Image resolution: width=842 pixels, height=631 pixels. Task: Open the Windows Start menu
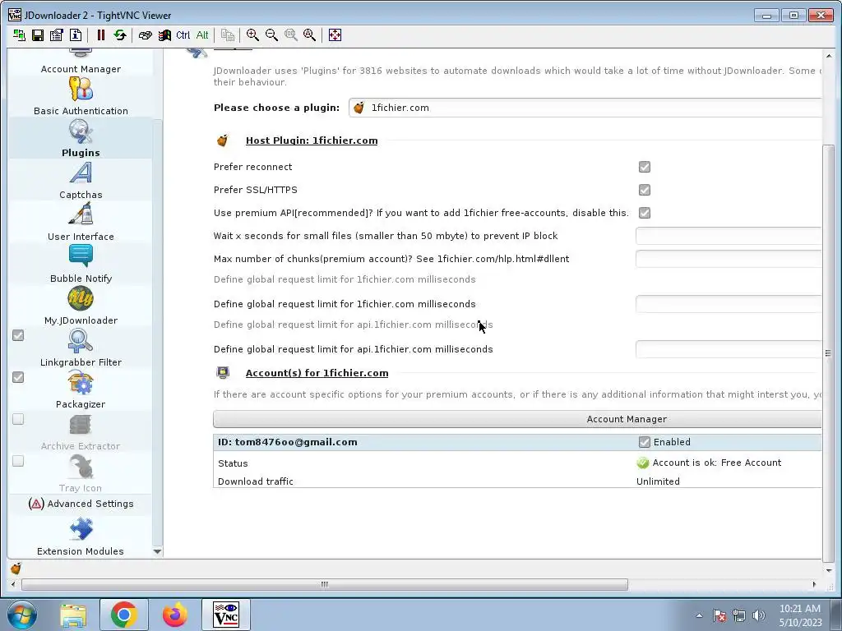point(22,615)
